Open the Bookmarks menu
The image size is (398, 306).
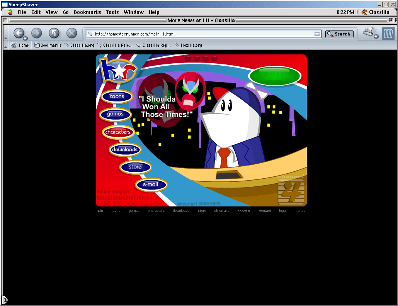(x=87, y=12)
